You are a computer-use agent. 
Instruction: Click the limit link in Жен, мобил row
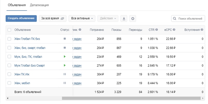click(x=77, y=83)
